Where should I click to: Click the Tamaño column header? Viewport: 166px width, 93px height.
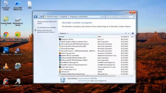132,37
